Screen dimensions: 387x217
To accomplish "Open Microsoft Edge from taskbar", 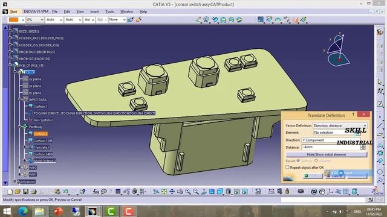I will click(23, 212).
